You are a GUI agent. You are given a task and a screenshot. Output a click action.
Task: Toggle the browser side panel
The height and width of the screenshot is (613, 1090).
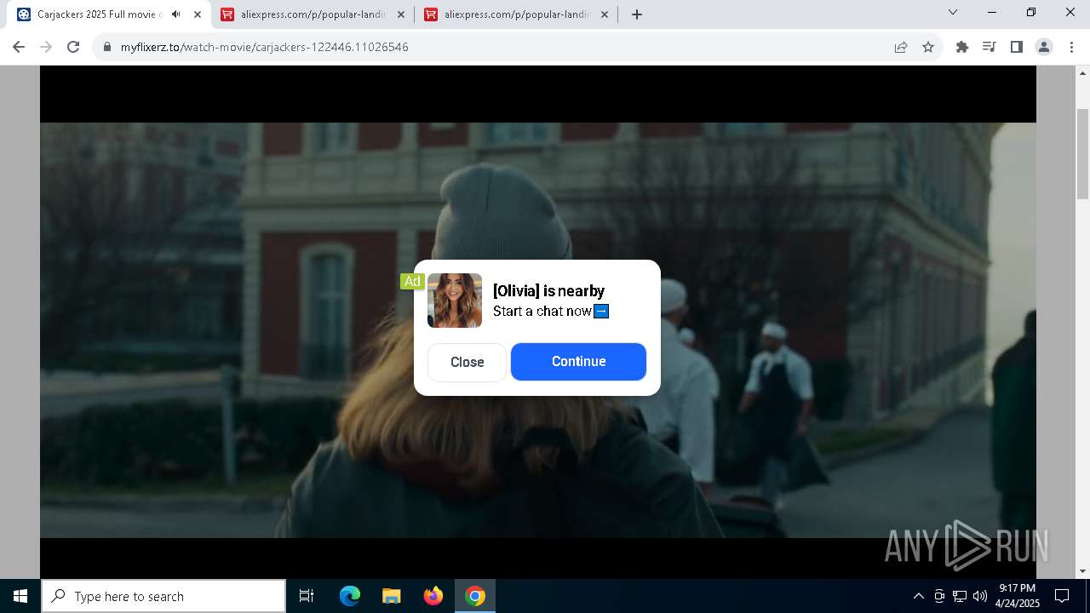pos(1017,47)
